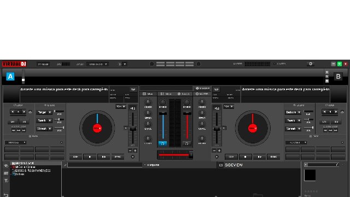Open the first effect dropdown on deck B
Viewport: 350px width, 197px height.
pos(293,112)
